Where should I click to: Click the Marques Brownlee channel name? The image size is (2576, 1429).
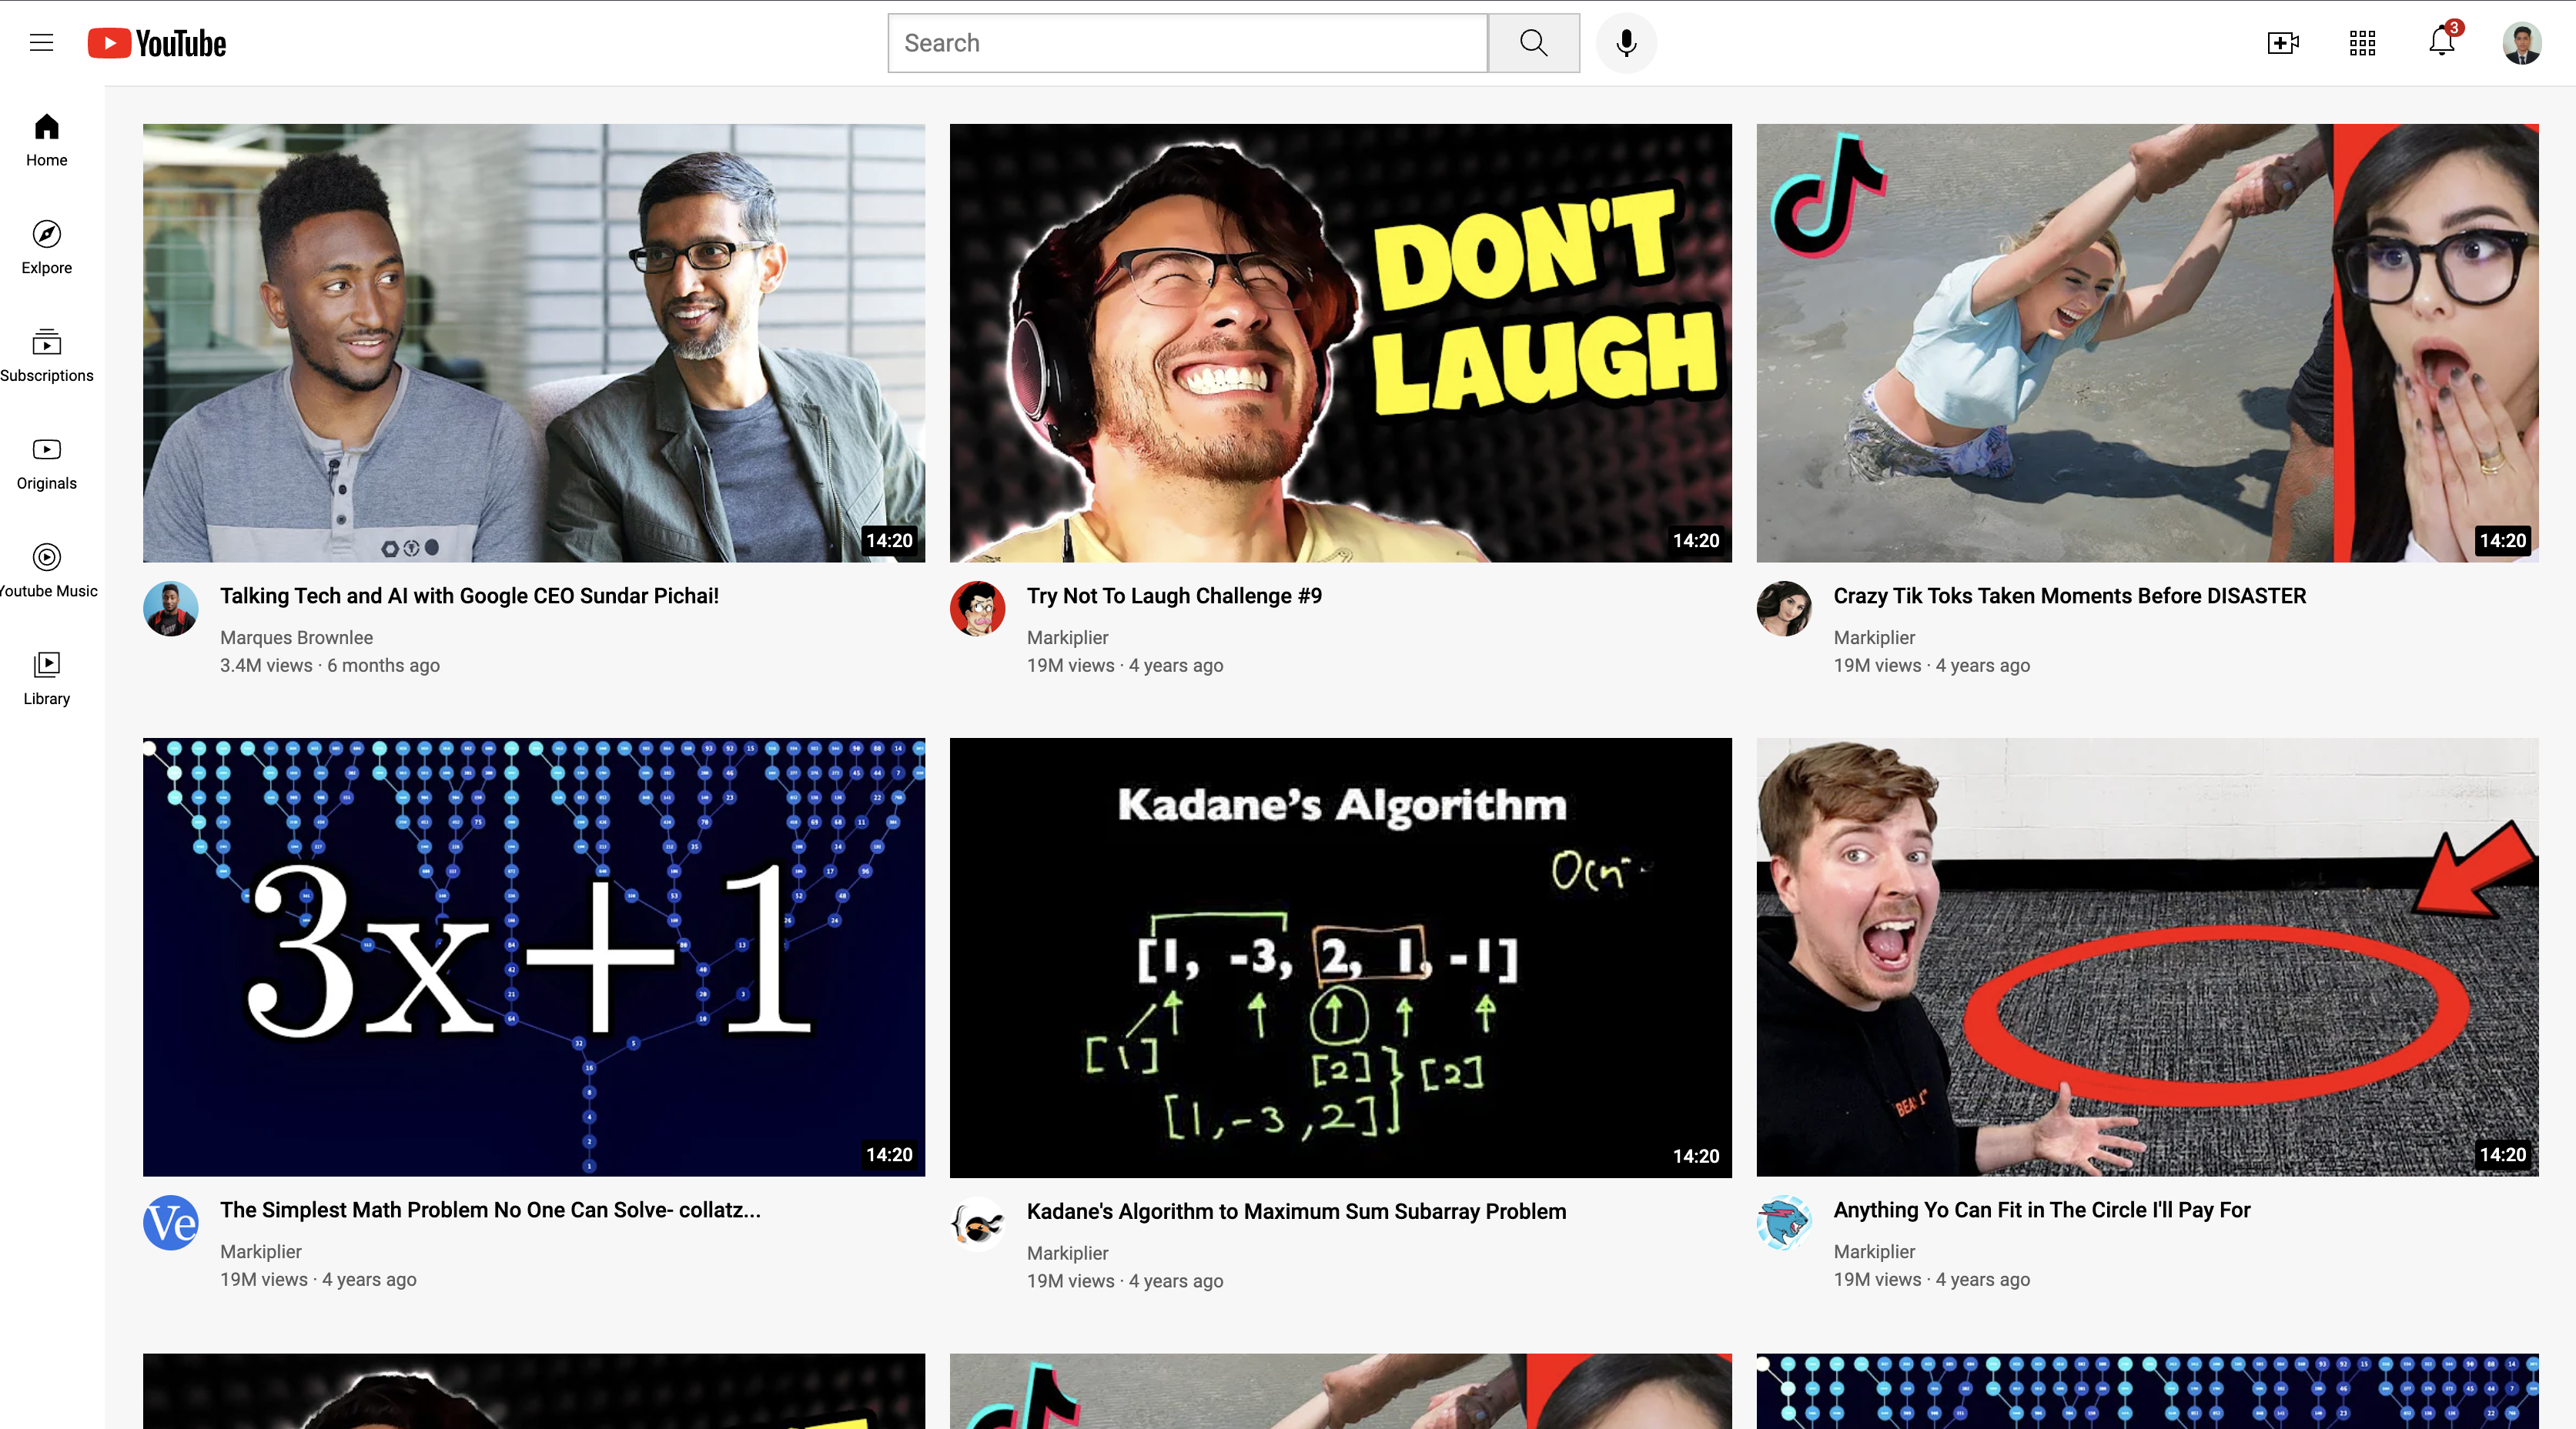(296, 638)
